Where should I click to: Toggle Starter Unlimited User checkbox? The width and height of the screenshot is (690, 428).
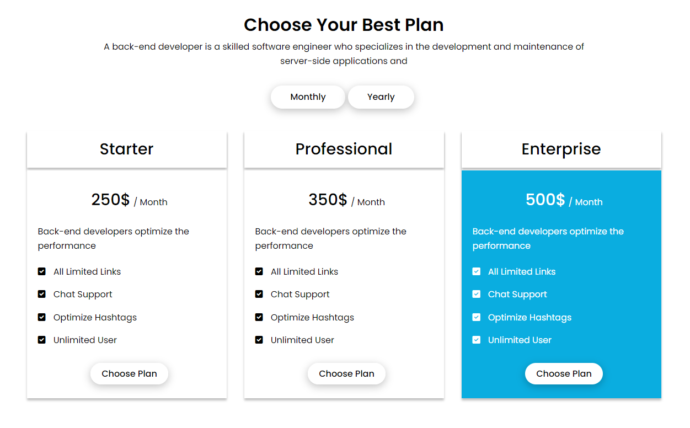click(x=42, y=340)
